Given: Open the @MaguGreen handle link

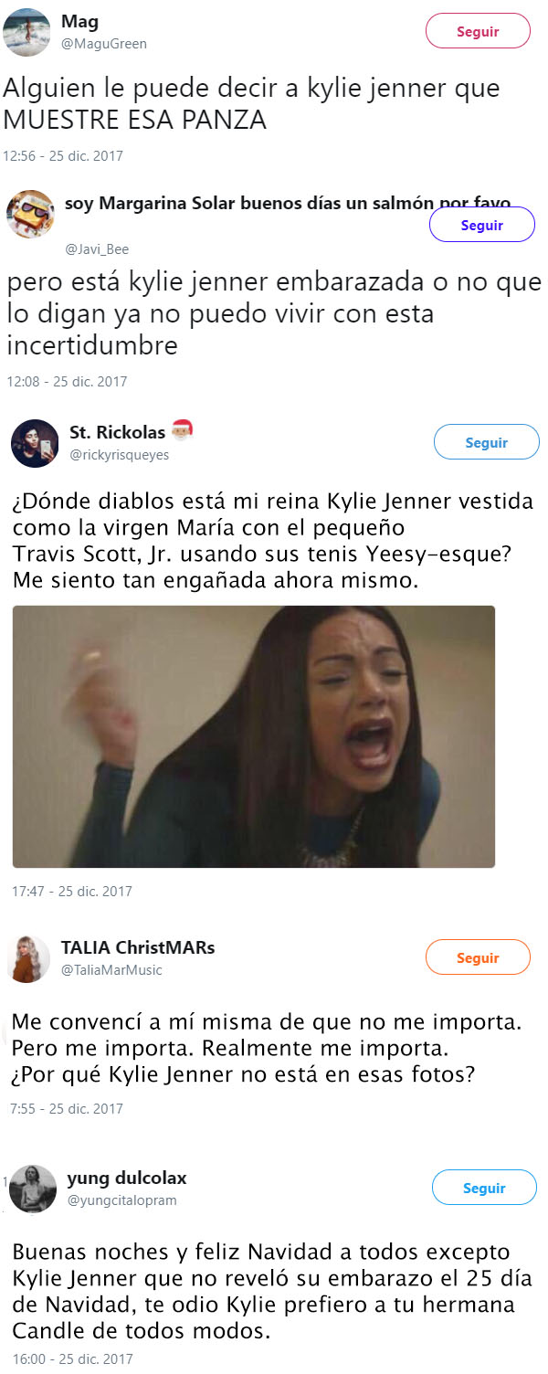Looking at the screenshot, I should tap(104, 44).
